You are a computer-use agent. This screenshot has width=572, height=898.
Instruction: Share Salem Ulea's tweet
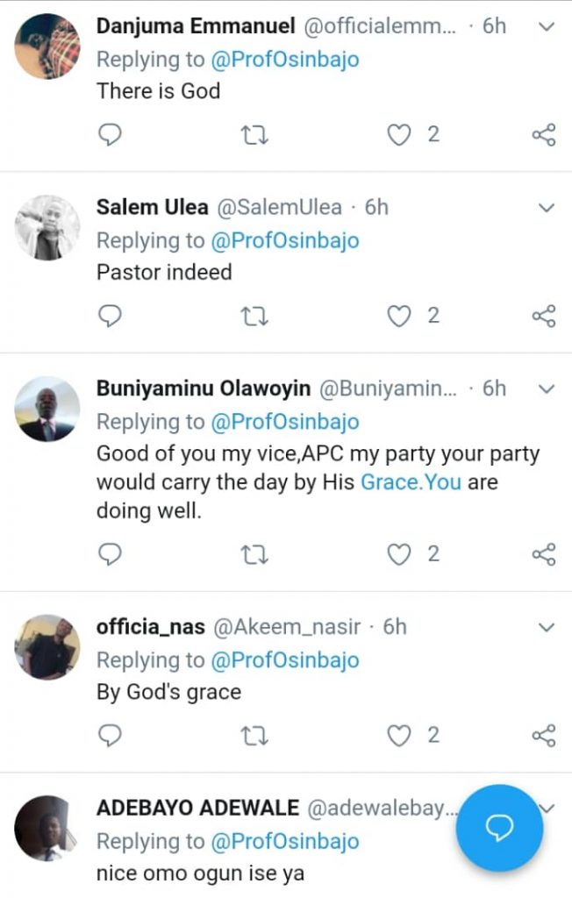544,316
